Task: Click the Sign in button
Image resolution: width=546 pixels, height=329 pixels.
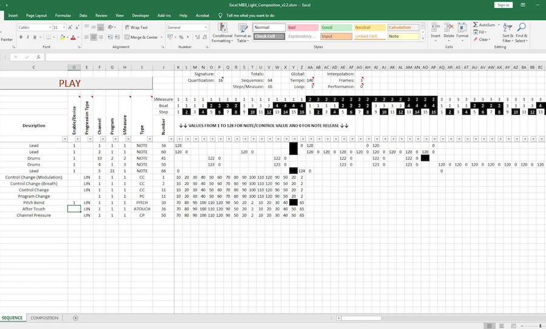Action: (503, 4)
